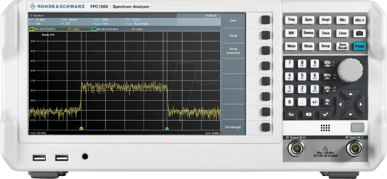Click the Center 800 MHz label

click(x=38, y=133)
